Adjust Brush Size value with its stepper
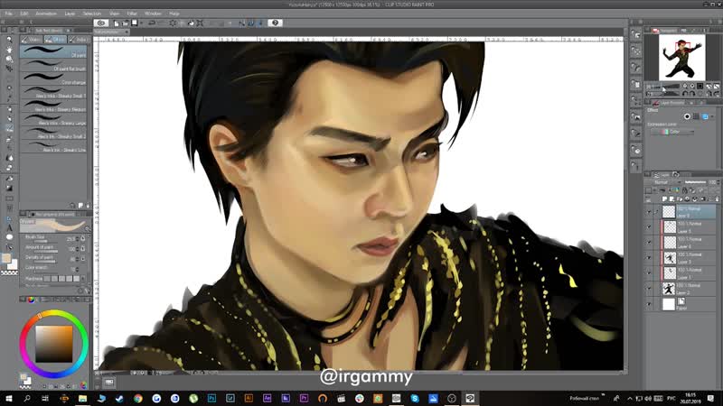This screenshot has height=406, width=723. point(78,239)
